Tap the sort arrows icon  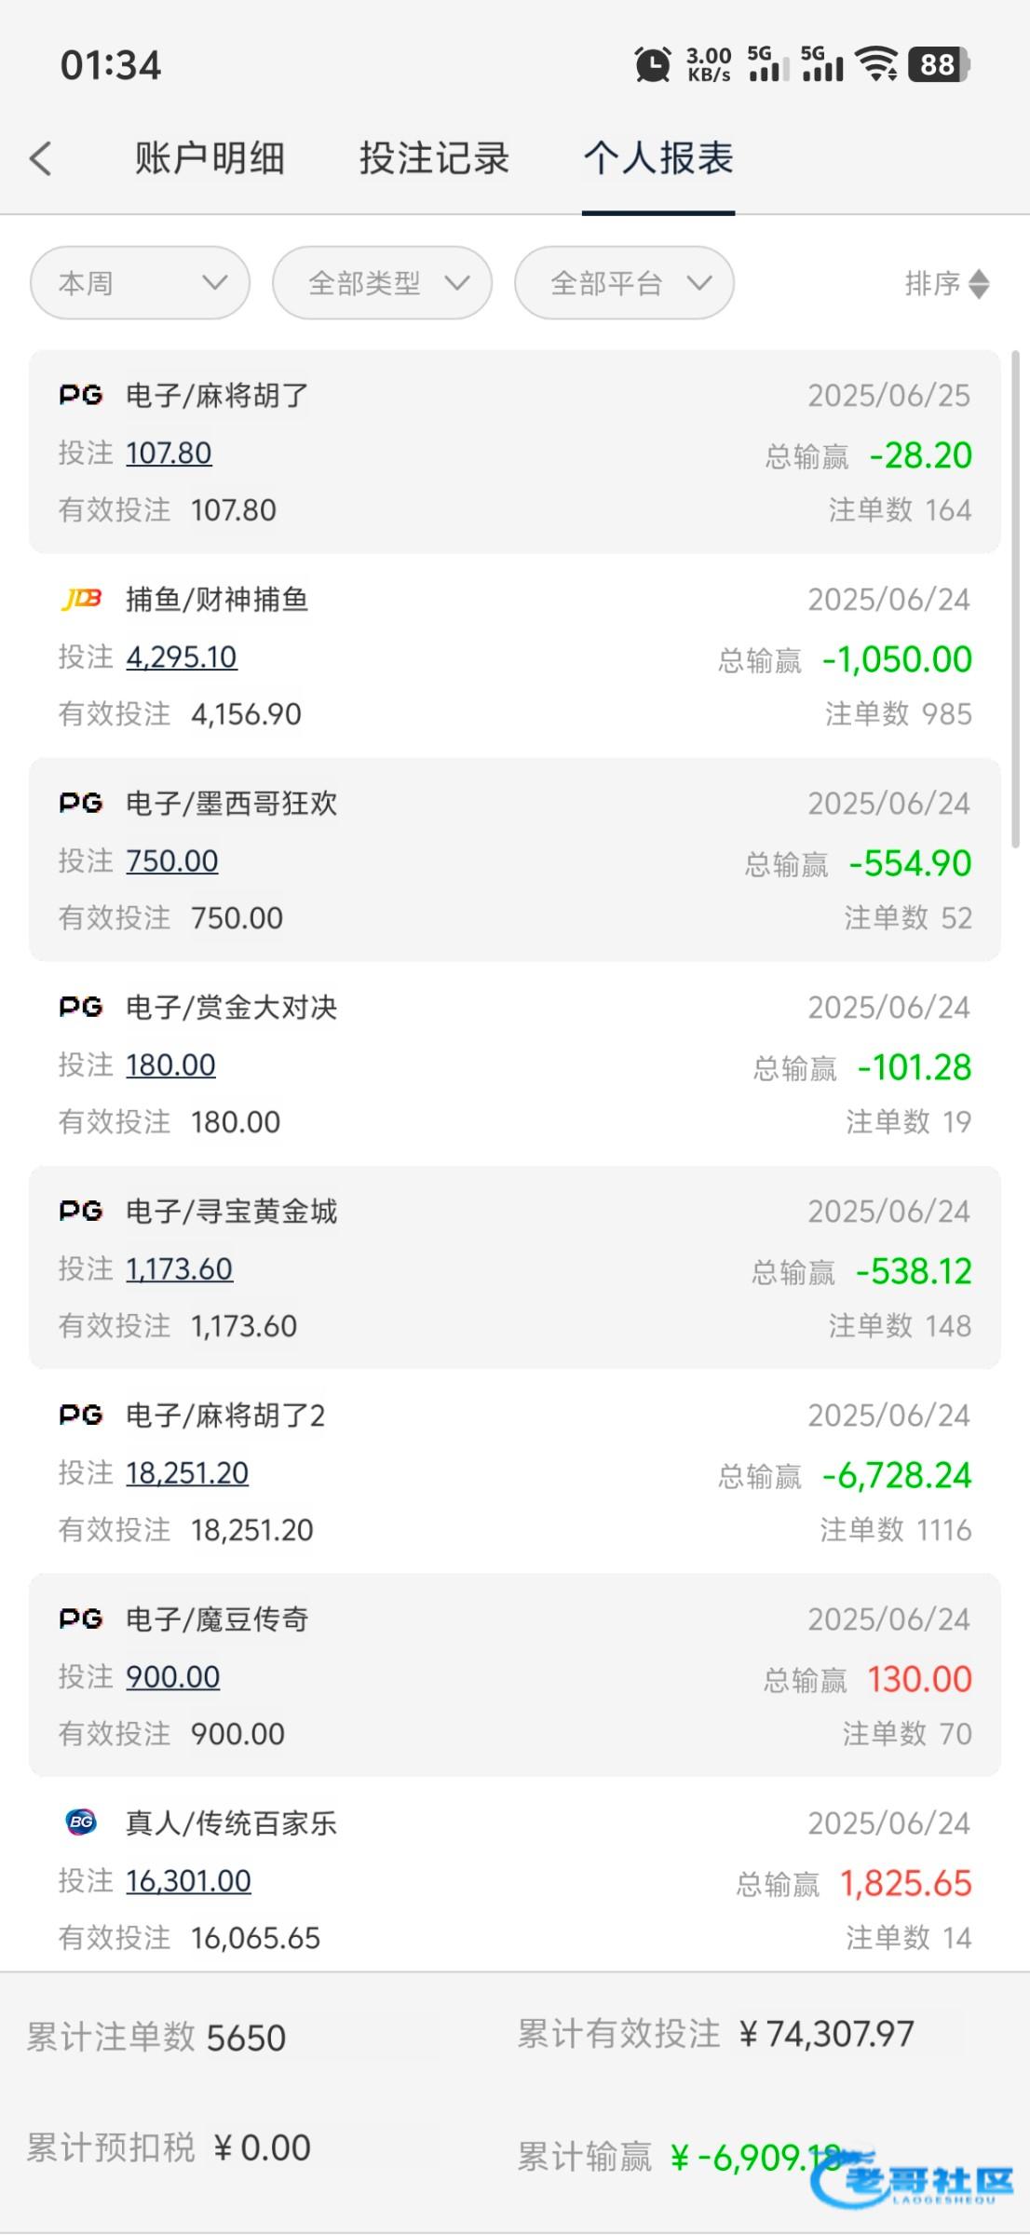[979, 284]
